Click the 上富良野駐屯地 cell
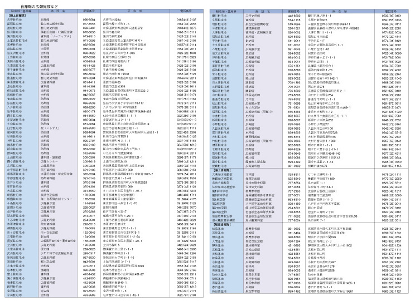This screenshot has width=415, height=301. 17,41
